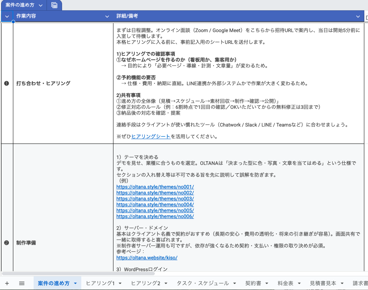Open the タスク・スケジュール tab menu arrow

pyautogui.click(x=235, y=283)
